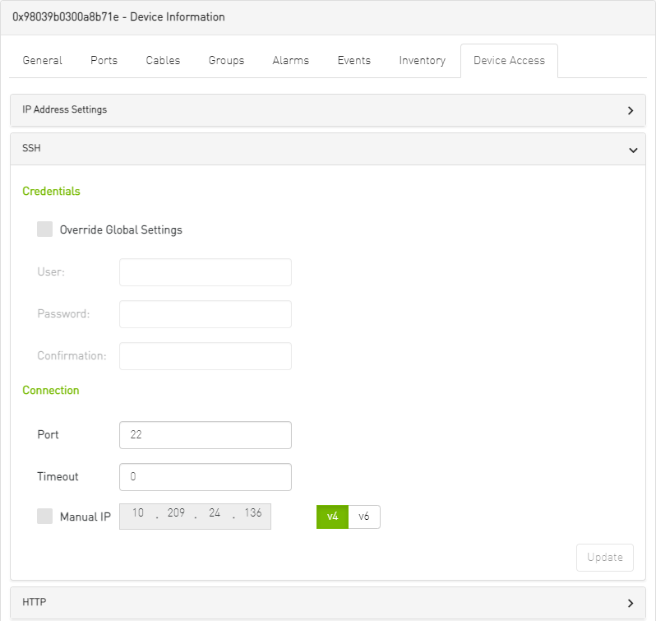
Task: Show the Events tab
Action: tap(353, 61)
